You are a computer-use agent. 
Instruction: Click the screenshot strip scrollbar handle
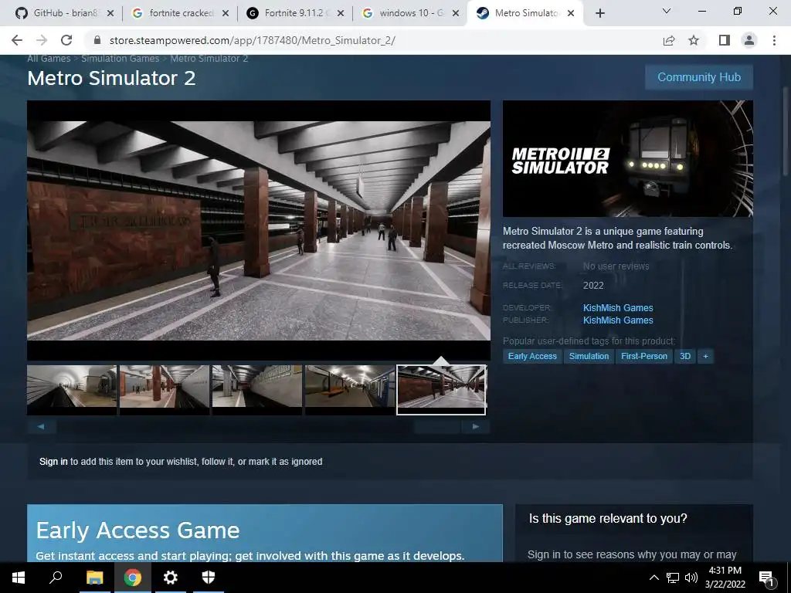[437, 426]
